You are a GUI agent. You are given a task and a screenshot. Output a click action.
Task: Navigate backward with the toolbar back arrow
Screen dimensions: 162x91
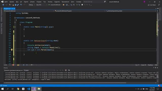coord(3,5)
